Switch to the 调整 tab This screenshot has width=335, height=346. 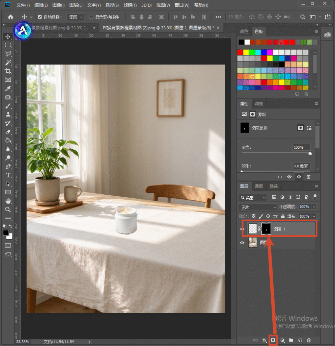(259, 104)
